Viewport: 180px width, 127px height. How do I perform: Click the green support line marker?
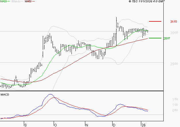click(155, 38)
